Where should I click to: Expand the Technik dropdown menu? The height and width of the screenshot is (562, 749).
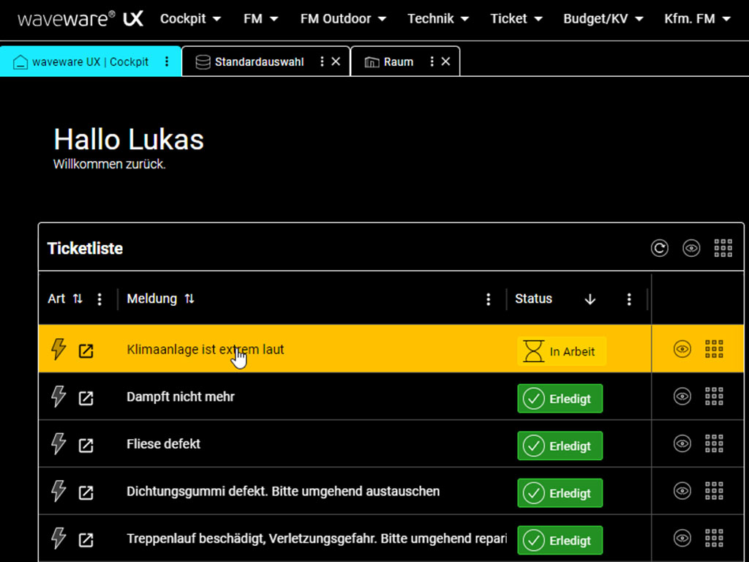438,19
